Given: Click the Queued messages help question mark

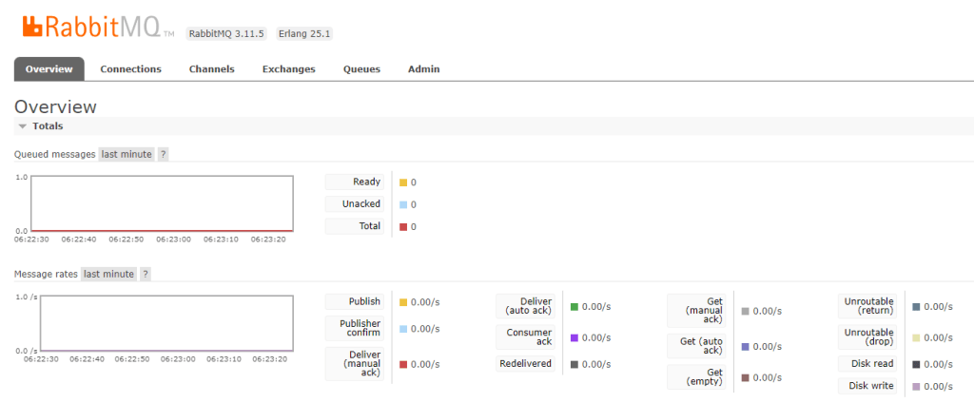Looking at the screenshot, I should click(x=163, y=154).
